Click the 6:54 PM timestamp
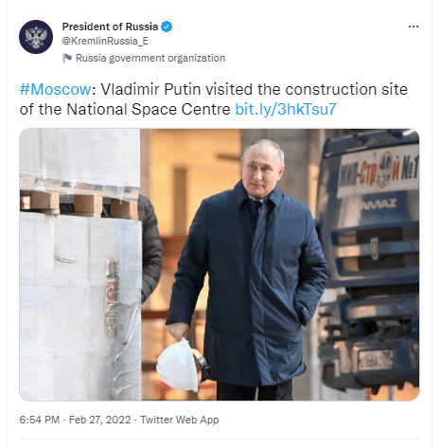441x448 pixels. 40,420
